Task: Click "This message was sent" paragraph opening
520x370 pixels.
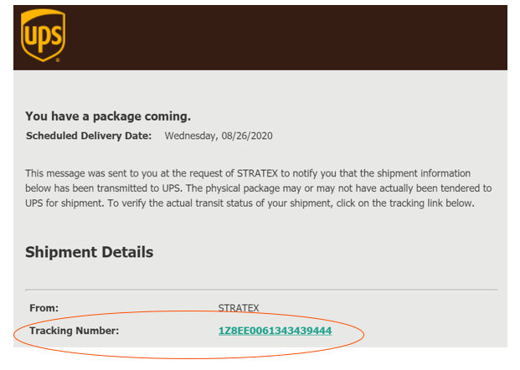Action: tap(75, 173)
